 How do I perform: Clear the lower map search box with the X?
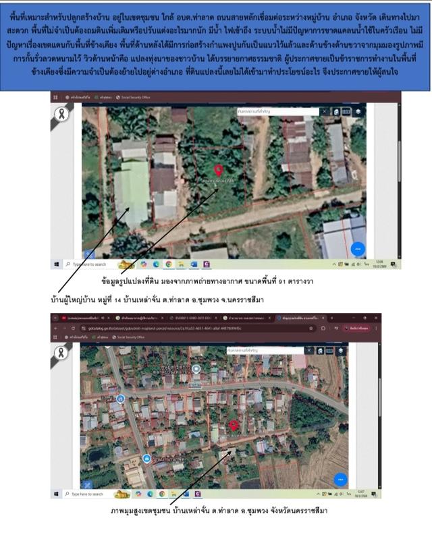coord(309,350)
